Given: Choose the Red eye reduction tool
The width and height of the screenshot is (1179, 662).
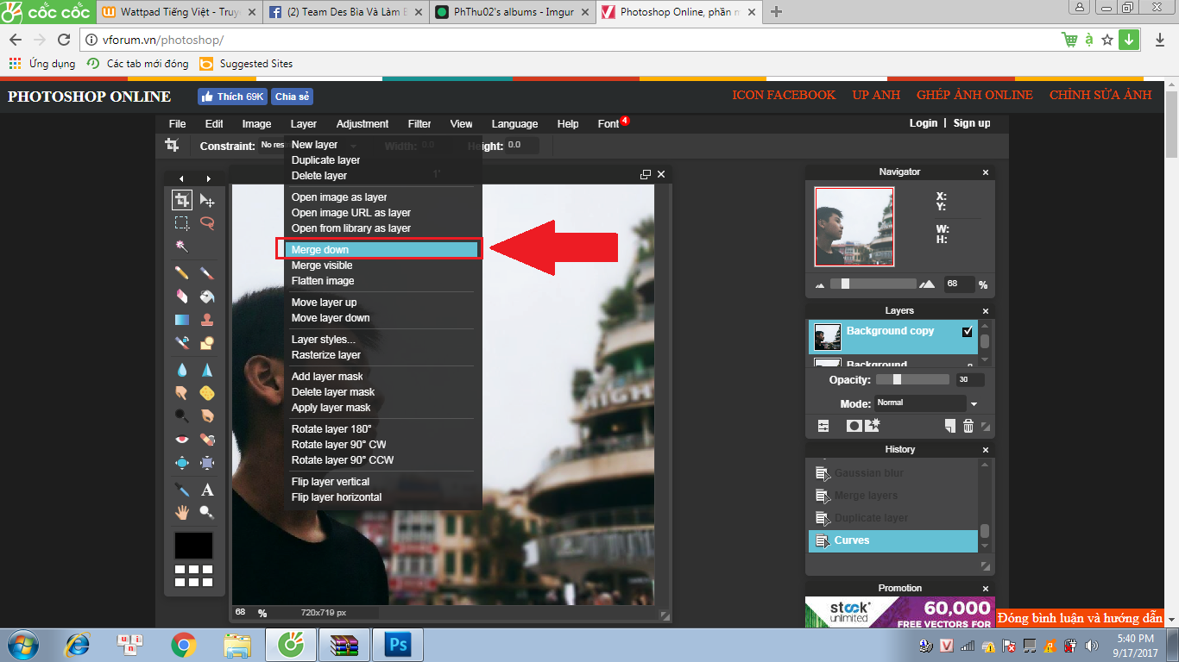Looking at the screenshot, I should point(182,440).
